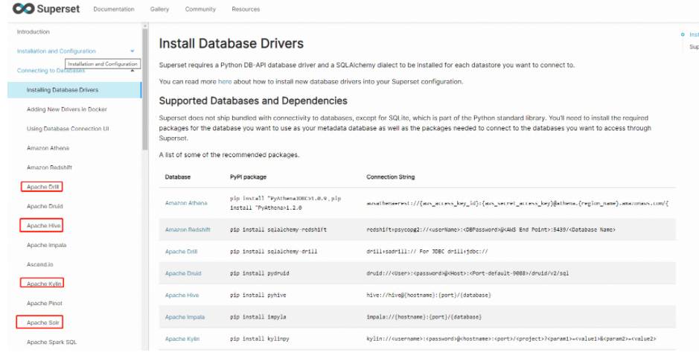
Task: Open Using Database Connection UI page
Action: click(68, 129)
